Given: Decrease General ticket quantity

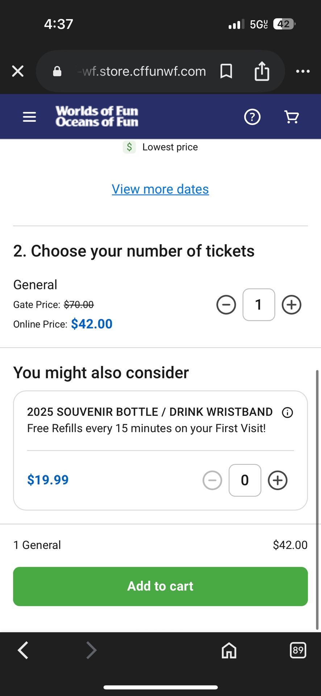Looking at the screenshot, I should coord(226,305).
